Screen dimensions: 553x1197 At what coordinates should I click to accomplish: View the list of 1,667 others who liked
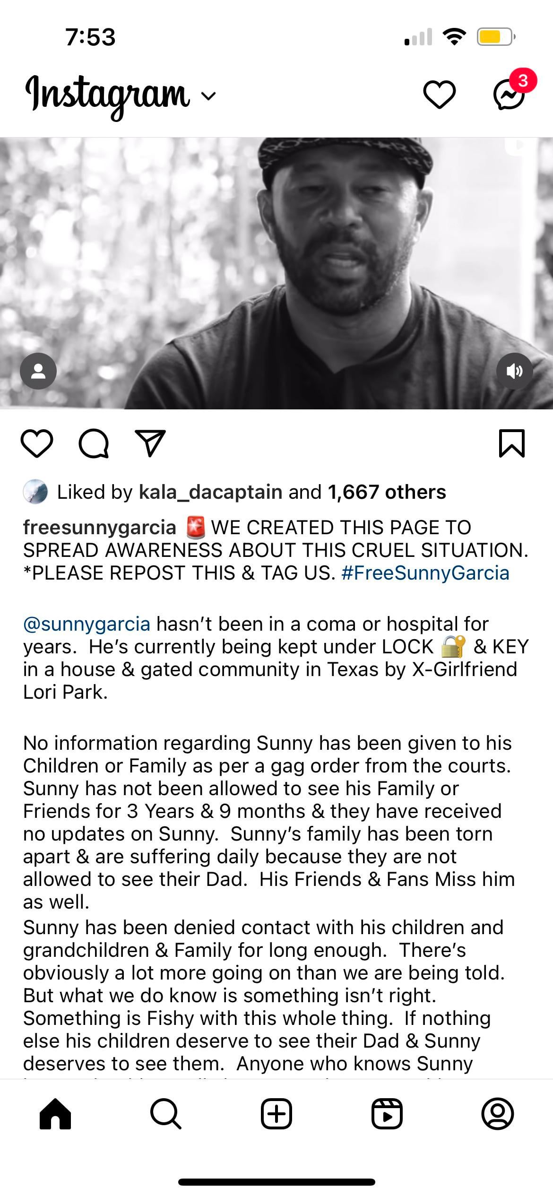(387, 492)
